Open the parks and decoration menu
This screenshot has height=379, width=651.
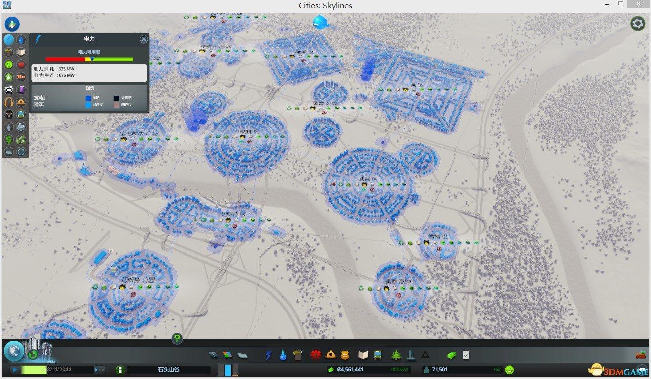coord(396,355)
